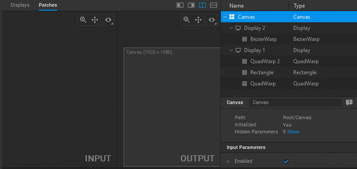Select the pan tool in the INPUT pane

[x=95, y=20]
